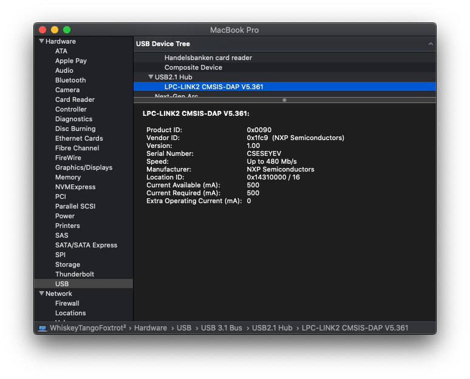Screen dimensions: 470x379
Task: Click the yellow minimize window button
Action: pos(55,30)
